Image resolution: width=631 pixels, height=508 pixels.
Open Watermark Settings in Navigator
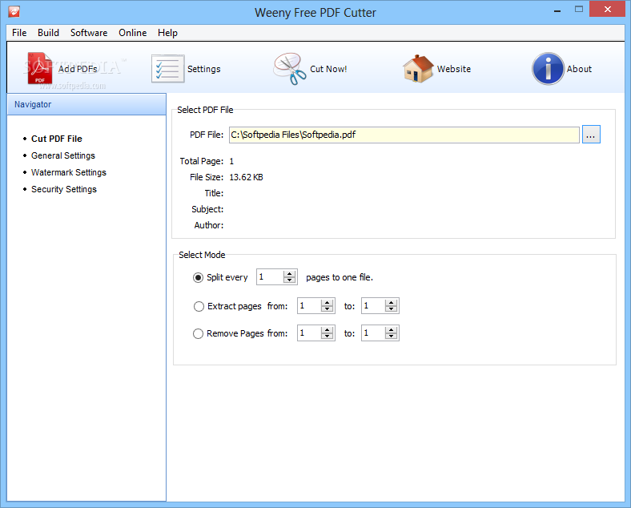69,173
